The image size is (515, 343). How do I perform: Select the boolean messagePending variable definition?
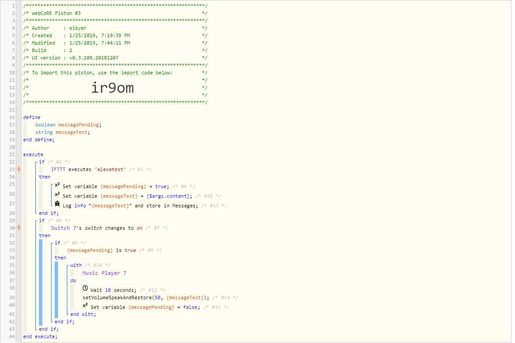[68, 125]
